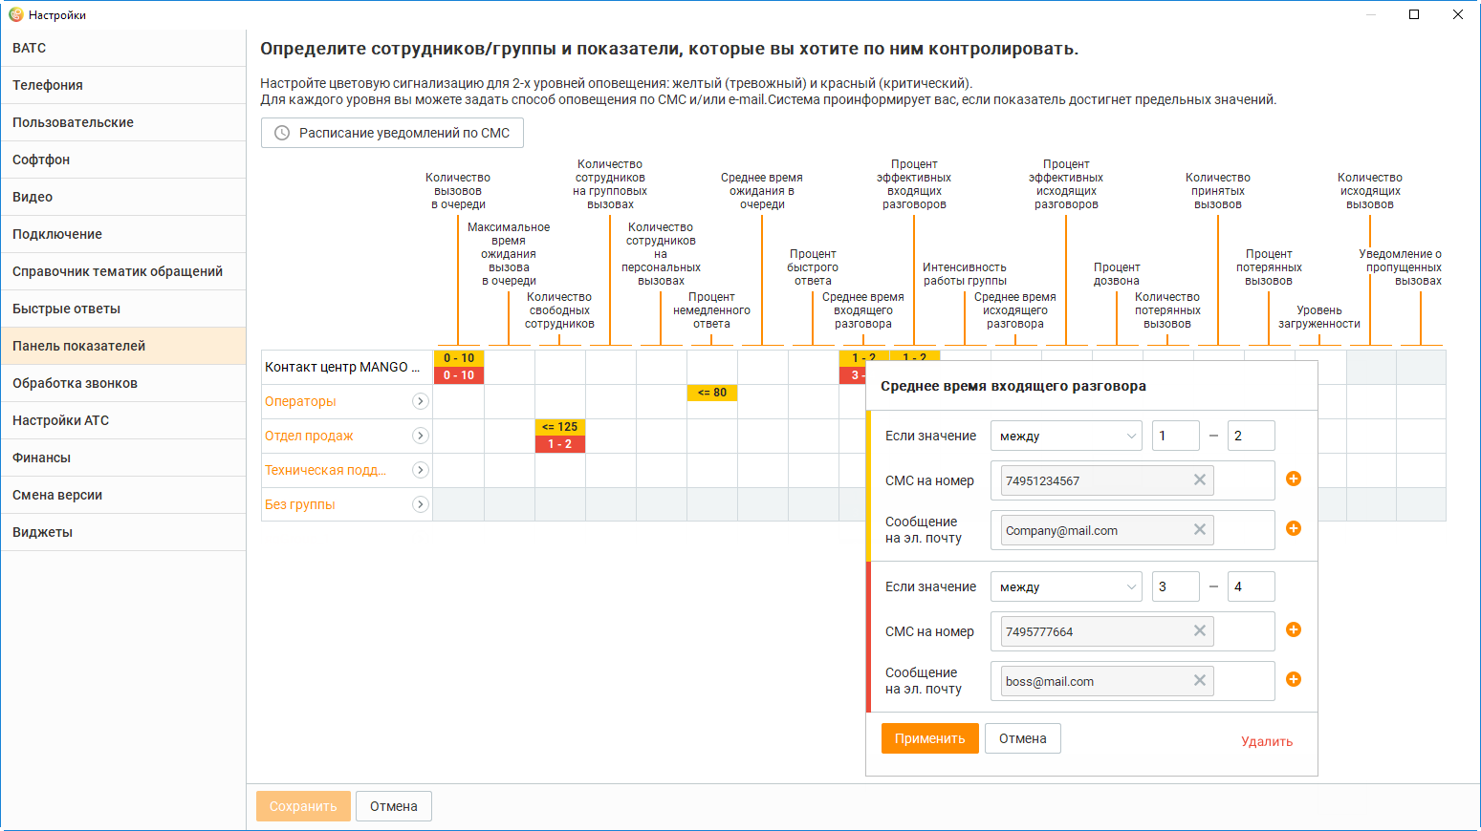Open Справочник тематик обращений section
Viewport: 1481px width, 831px height.
(x=123, y=271)
